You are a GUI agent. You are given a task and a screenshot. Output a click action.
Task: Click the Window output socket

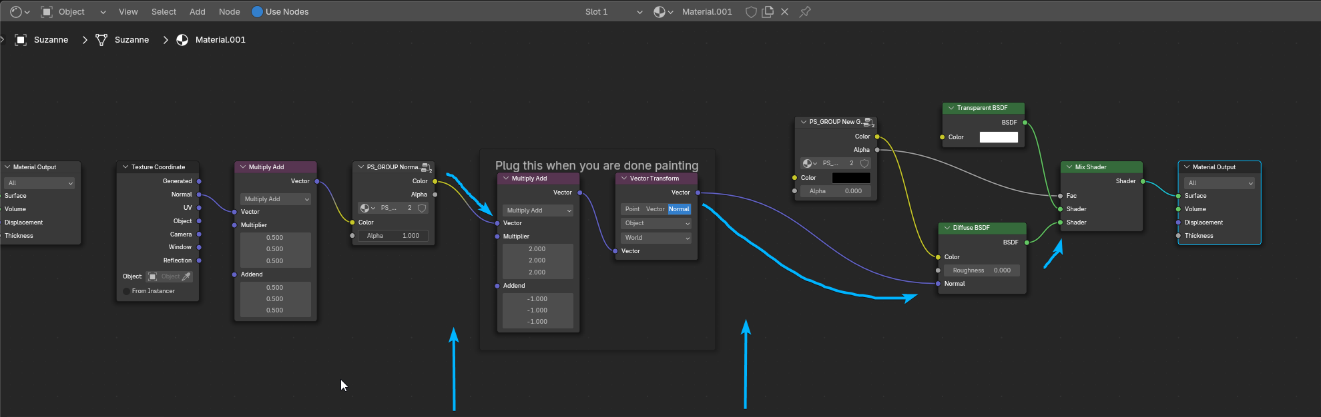coord(199,247)
